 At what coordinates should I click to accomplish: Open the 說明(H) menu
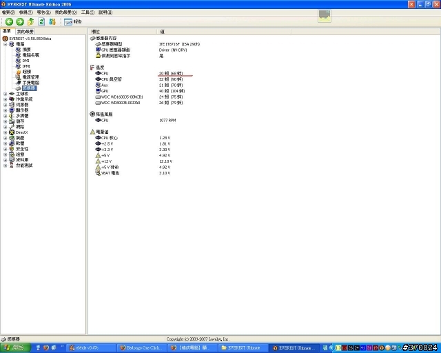[105, 12]
